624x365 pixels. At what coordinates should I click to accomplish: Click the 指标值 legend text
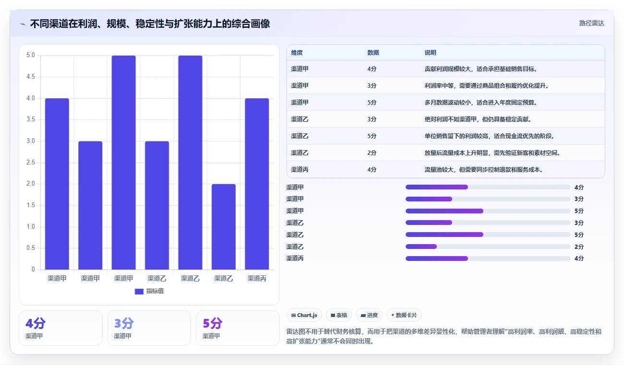coord(155,291)
